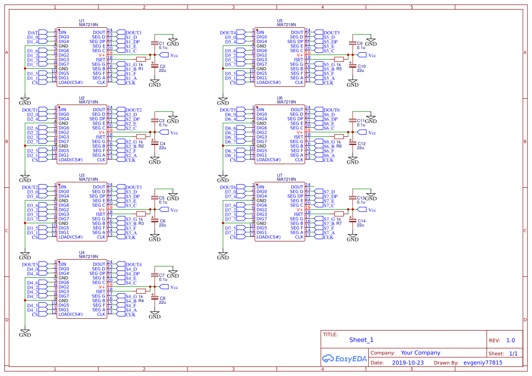Click the GND symbol below U5
Screen dimensions: 532x376
pos(223,100)
